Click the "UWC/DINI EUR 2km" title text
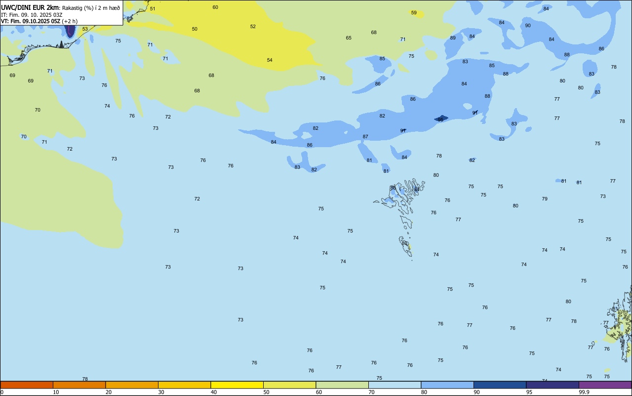Viewport: 632px width, 396px height. point(30,7)
